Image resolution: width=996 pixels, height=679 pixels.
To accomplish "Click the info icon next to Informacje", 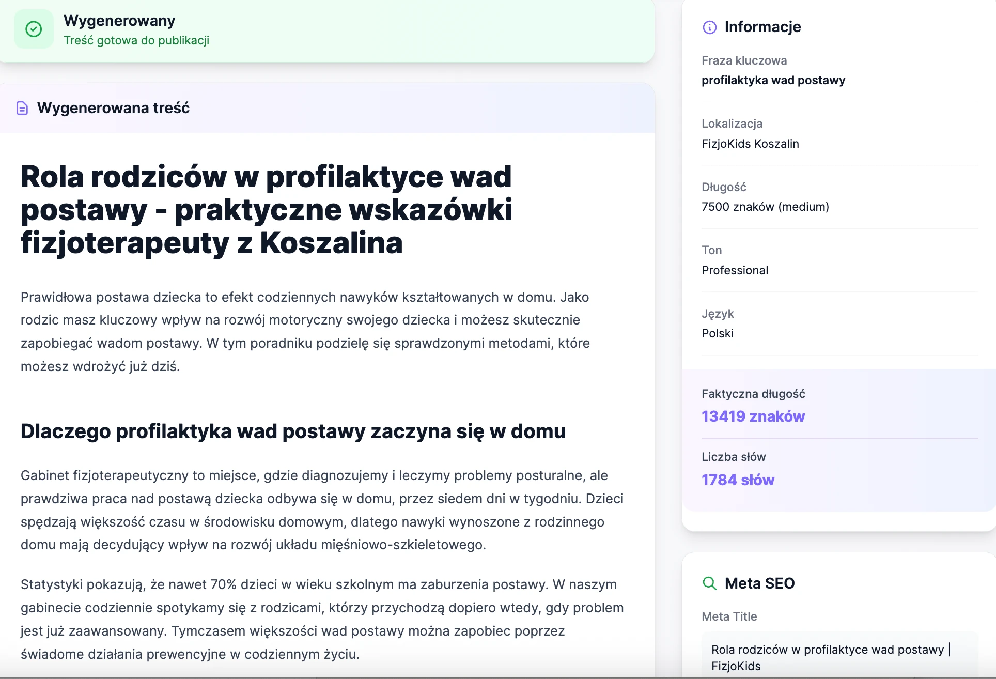I will coord(710,27).
